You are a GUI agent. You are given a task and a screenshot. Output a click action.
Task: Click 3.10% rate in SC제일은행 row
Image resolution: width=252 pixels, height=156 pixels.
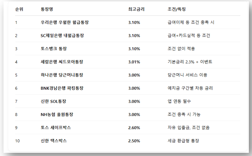[134, 35]
